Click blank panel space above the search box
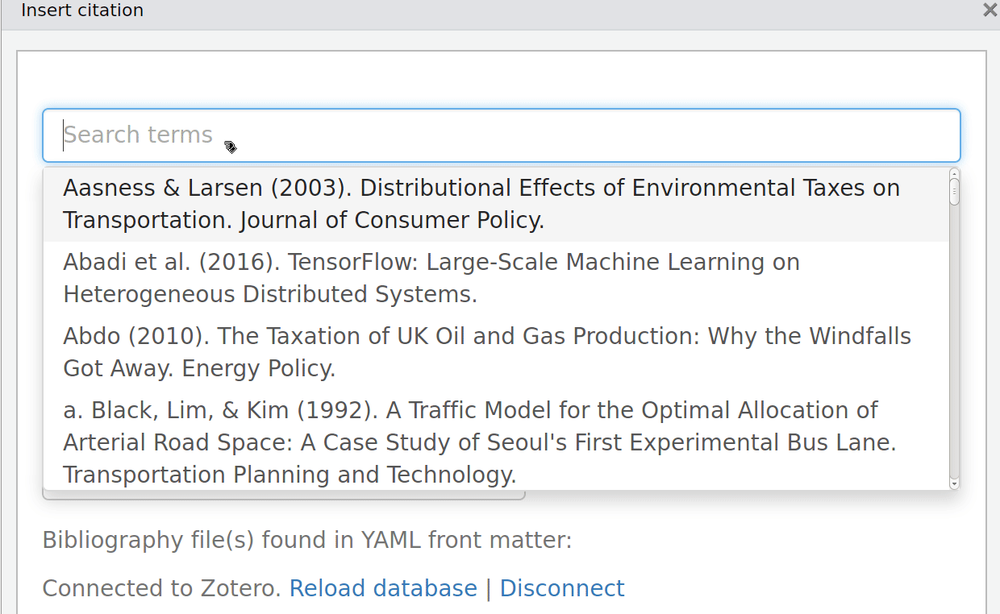 [x=501, y=79]
